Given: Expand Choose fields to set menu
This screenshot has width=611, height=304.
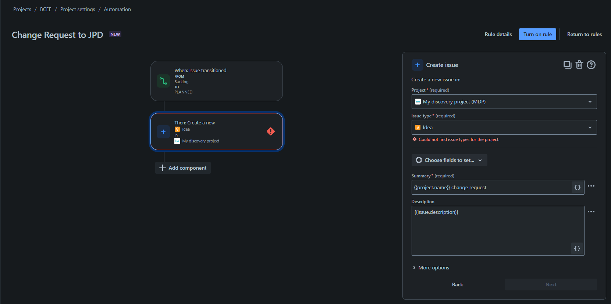Looking at the screenshot, I should point(449,160).
